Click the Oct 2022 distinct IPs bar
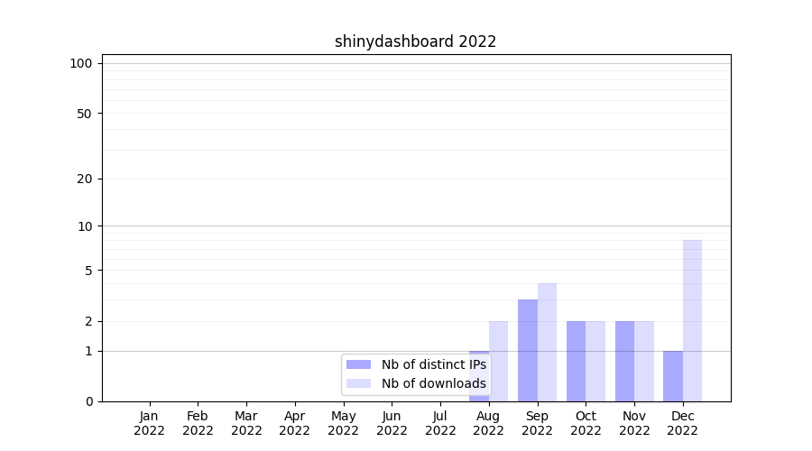Screen dimensions: 812x451 576,361
